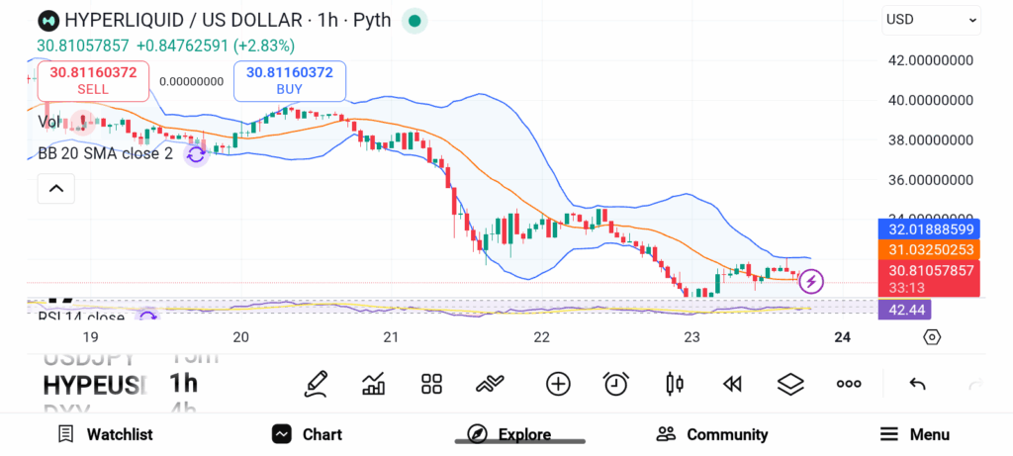Image resolution: width=1013 pixels, height=456 pixels.
Task: Click the purple 42.44 RSI value label
Action: tap(904, 310)
